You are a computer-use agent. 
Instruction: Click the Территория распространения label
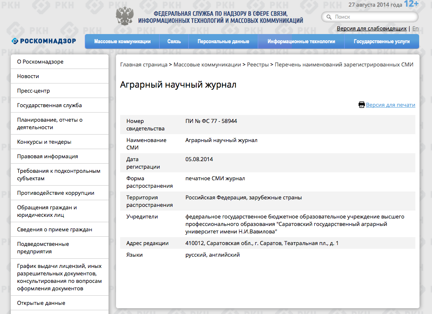click(149, 201)
